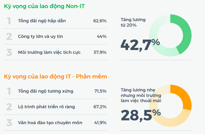Click the Văn hoá đào tạo chuyên môn label
The image size is (205, 134).
pyautogui.click(x=50, y=123)
